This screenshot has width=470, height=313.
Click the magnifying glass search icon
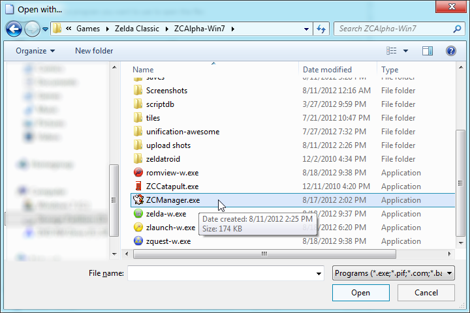pyautogui.click(x=457, y=29)
